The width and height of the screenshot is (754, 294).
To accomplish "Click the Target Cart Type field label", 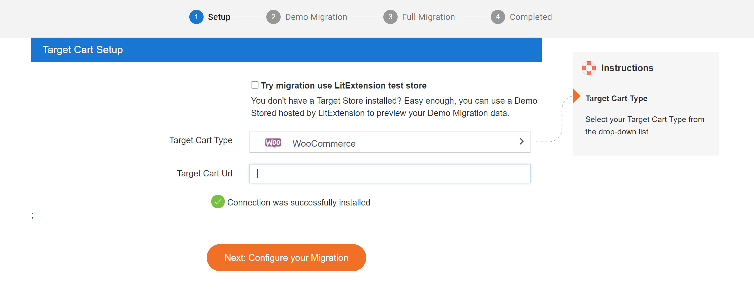I will point(201,140).
